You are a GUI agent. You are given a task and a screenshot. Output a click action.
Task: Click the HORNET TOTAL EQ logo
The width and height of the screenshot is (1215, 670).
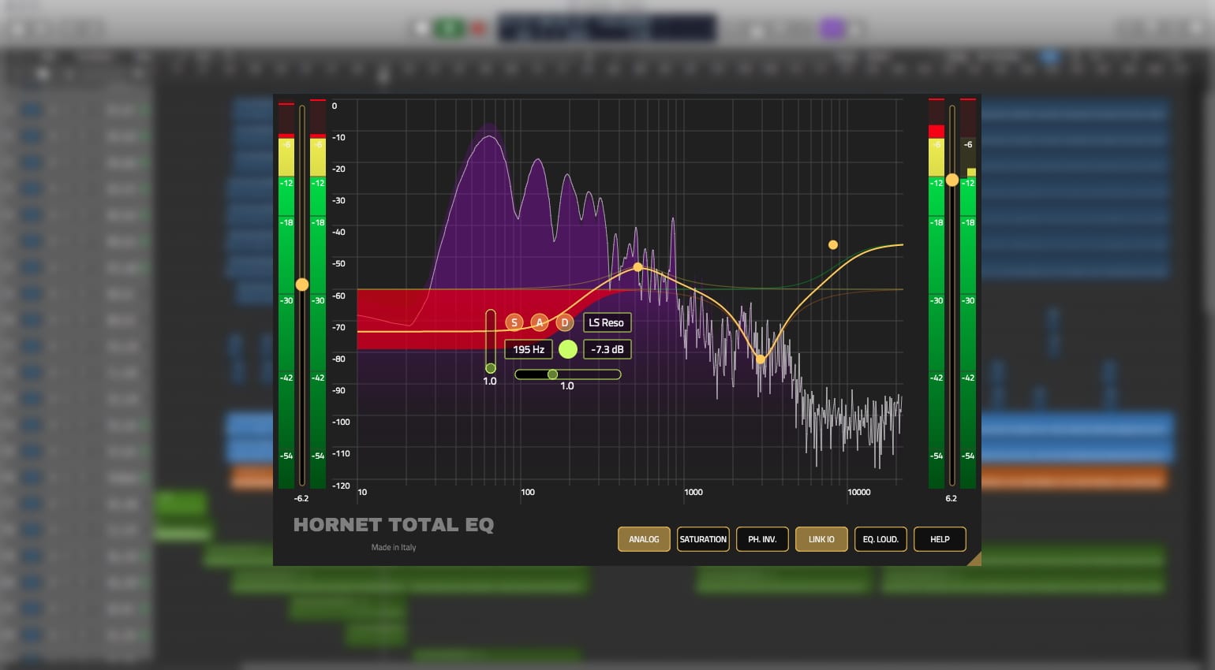click(394, 525)
